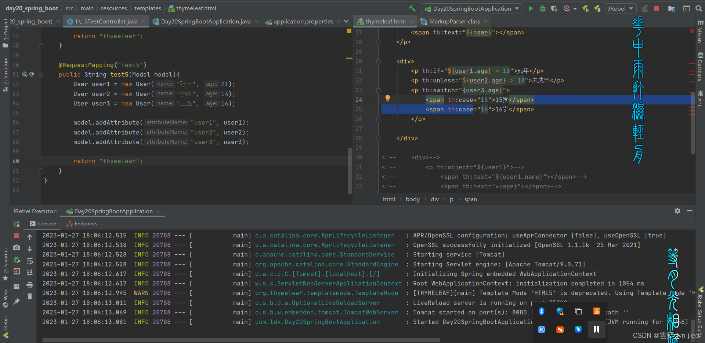The width and height of the screenshot is (705, 343).
Task: Click the Build project hammer icon
Action: (x=412, y=8)
